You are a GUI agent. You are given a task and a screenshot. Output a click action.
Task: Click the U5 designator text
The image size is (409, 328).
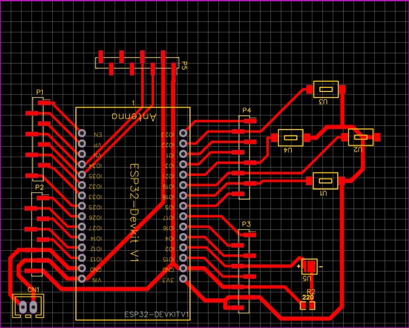click(x=307, y=278)
